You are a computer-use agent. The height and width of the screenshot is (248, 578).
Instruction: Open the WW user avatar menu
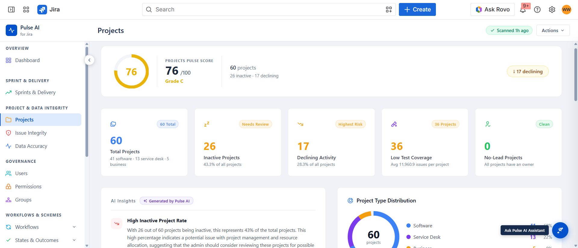[x=566, y=10]
